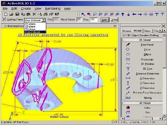
Task: Click the first magnifier zoom icon
Action: (95, 14)
